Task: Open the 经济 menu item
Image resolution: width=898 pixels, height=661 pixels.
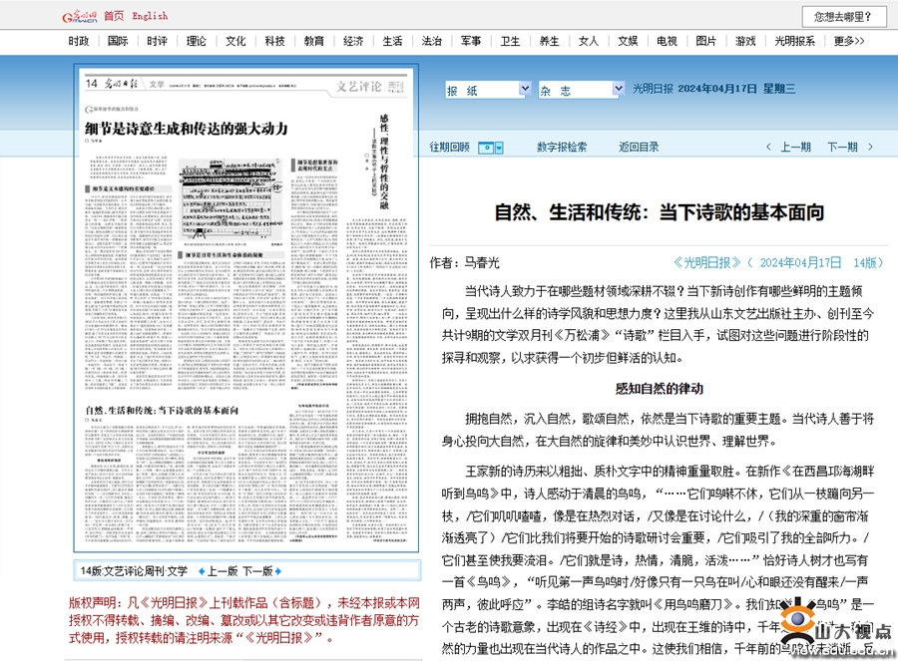Action: 353,41
